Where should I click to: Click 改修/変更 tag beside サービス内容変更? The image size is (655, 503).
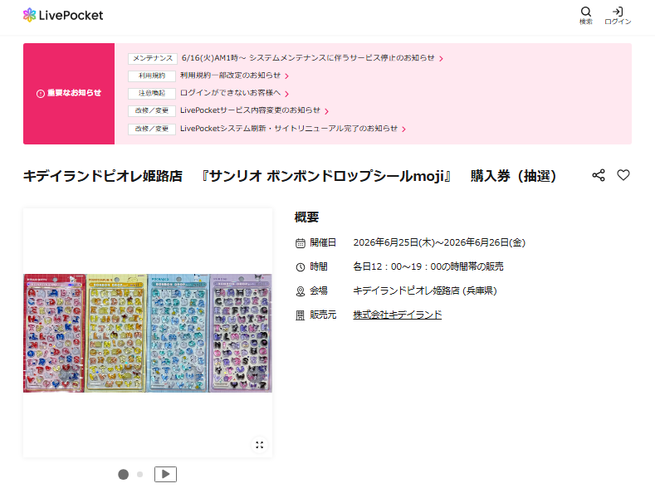[152, 110]
